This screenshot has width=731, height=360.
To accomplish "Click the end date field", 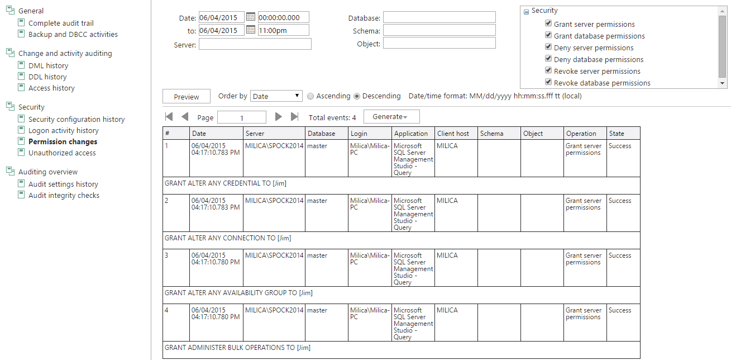I will click(221, 30).
